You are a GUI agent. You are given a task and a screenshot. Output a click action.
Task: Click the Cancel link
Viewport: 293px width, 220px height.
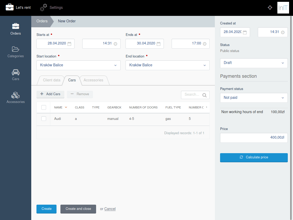[110, 209]
